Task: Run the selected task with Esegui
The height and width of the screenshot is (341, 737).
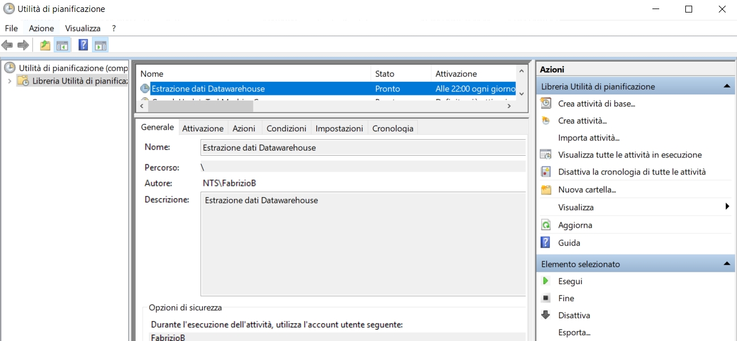Action: 570,281
